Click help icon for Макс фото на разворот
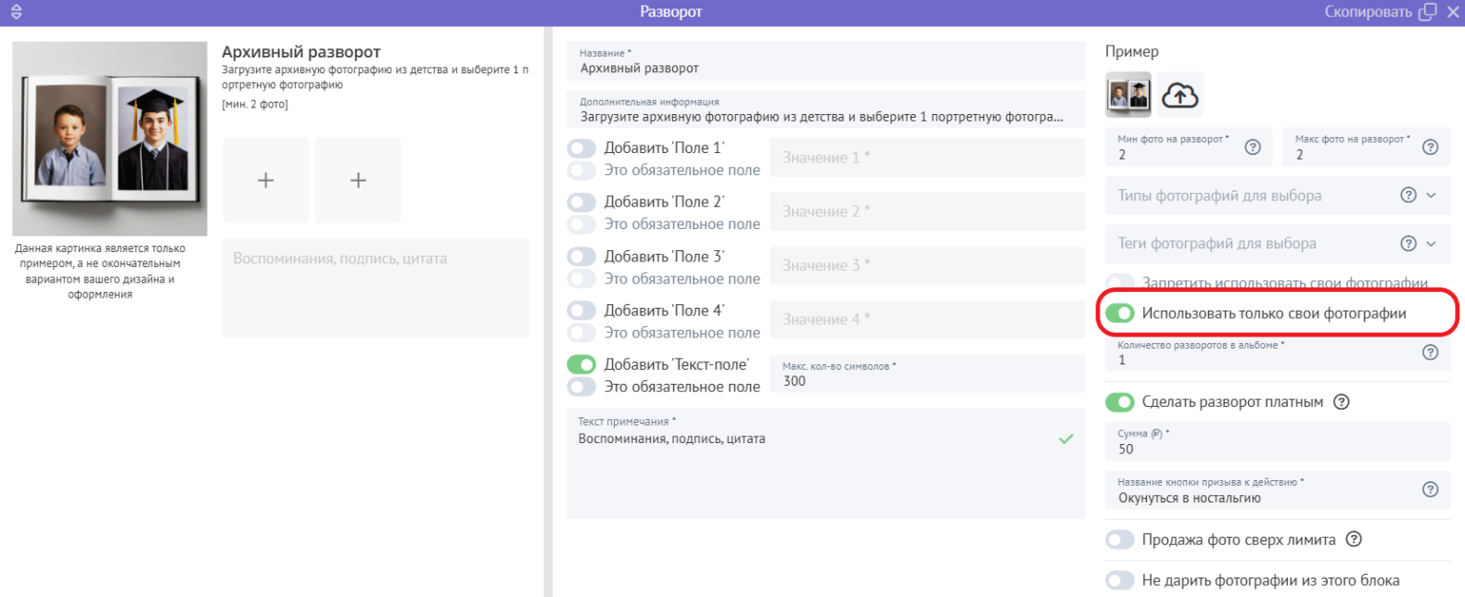This screenshot has width=1465, height=597. 1430,147
